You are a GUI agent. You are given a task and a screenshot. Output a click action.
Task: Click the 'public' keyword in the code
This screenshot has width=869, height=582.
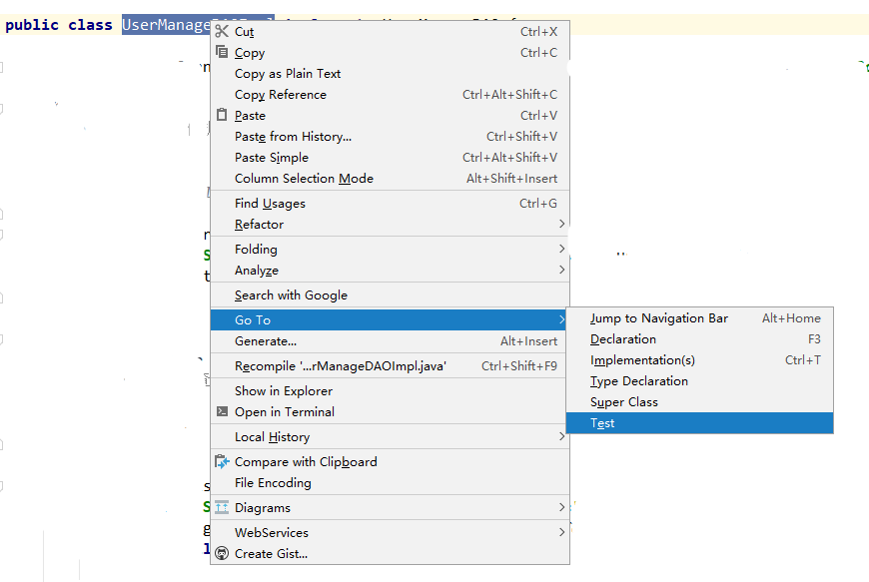32,25
